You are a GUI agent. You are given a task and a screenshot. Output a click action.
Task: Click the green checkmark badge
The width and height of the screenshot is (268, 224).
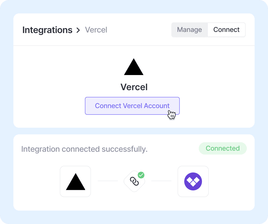point(141,175)
